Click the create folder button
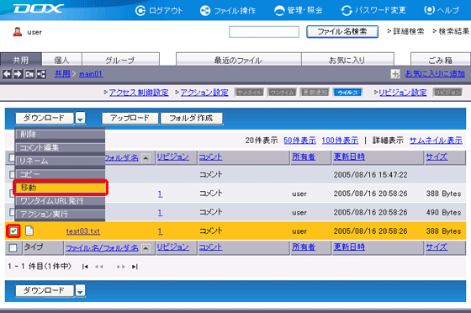The height and width of the screenshot is (313, 471). coord(192,118)
